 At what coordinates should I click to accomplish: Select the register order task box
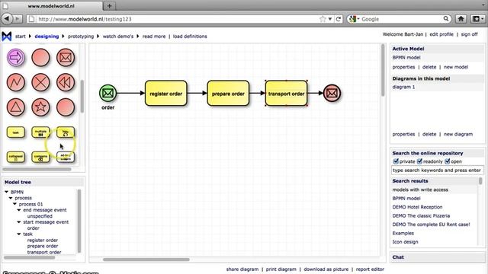point(166,93)
